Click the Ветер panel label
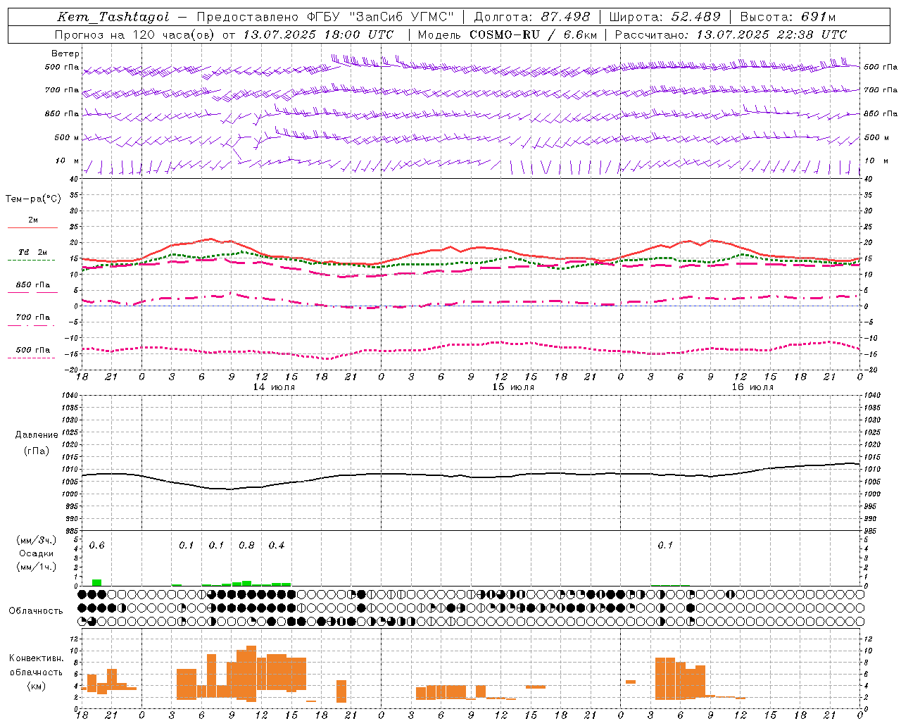The width and height of the screenshot is (901, 721). (x=65, y=54)
